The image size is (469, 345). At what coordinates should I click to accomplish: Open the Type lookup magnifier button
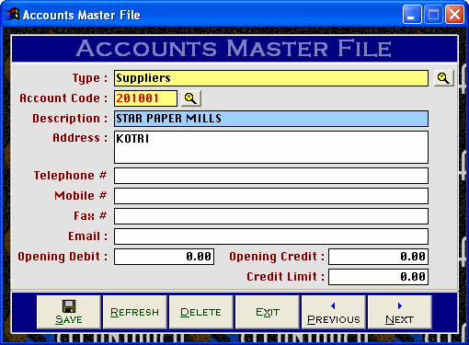tap(443, 78)
